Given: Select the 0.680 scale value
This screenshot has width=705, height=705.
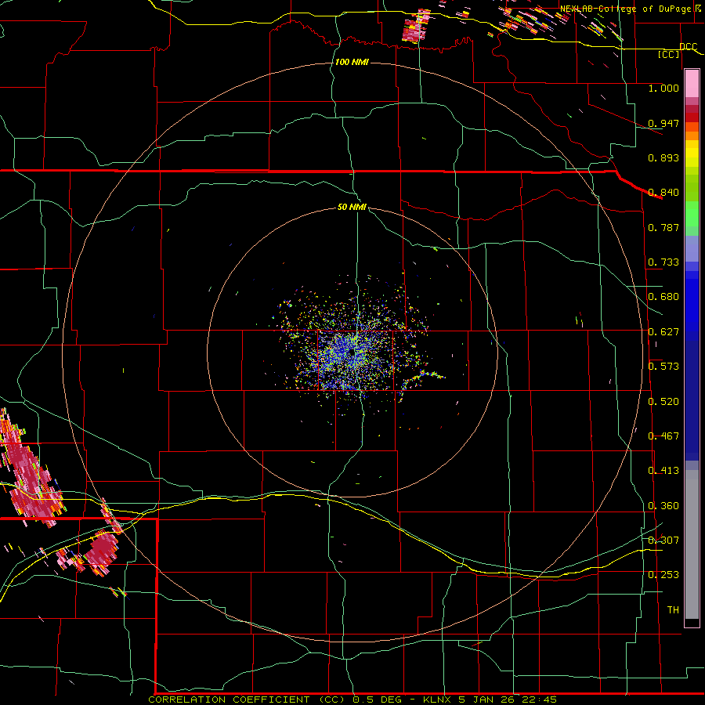Looking at the screenshot, I should click(663, 297).
